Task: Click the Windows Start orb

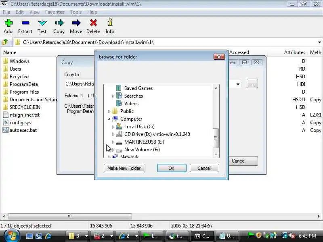Action: click(x=12, y=236)
